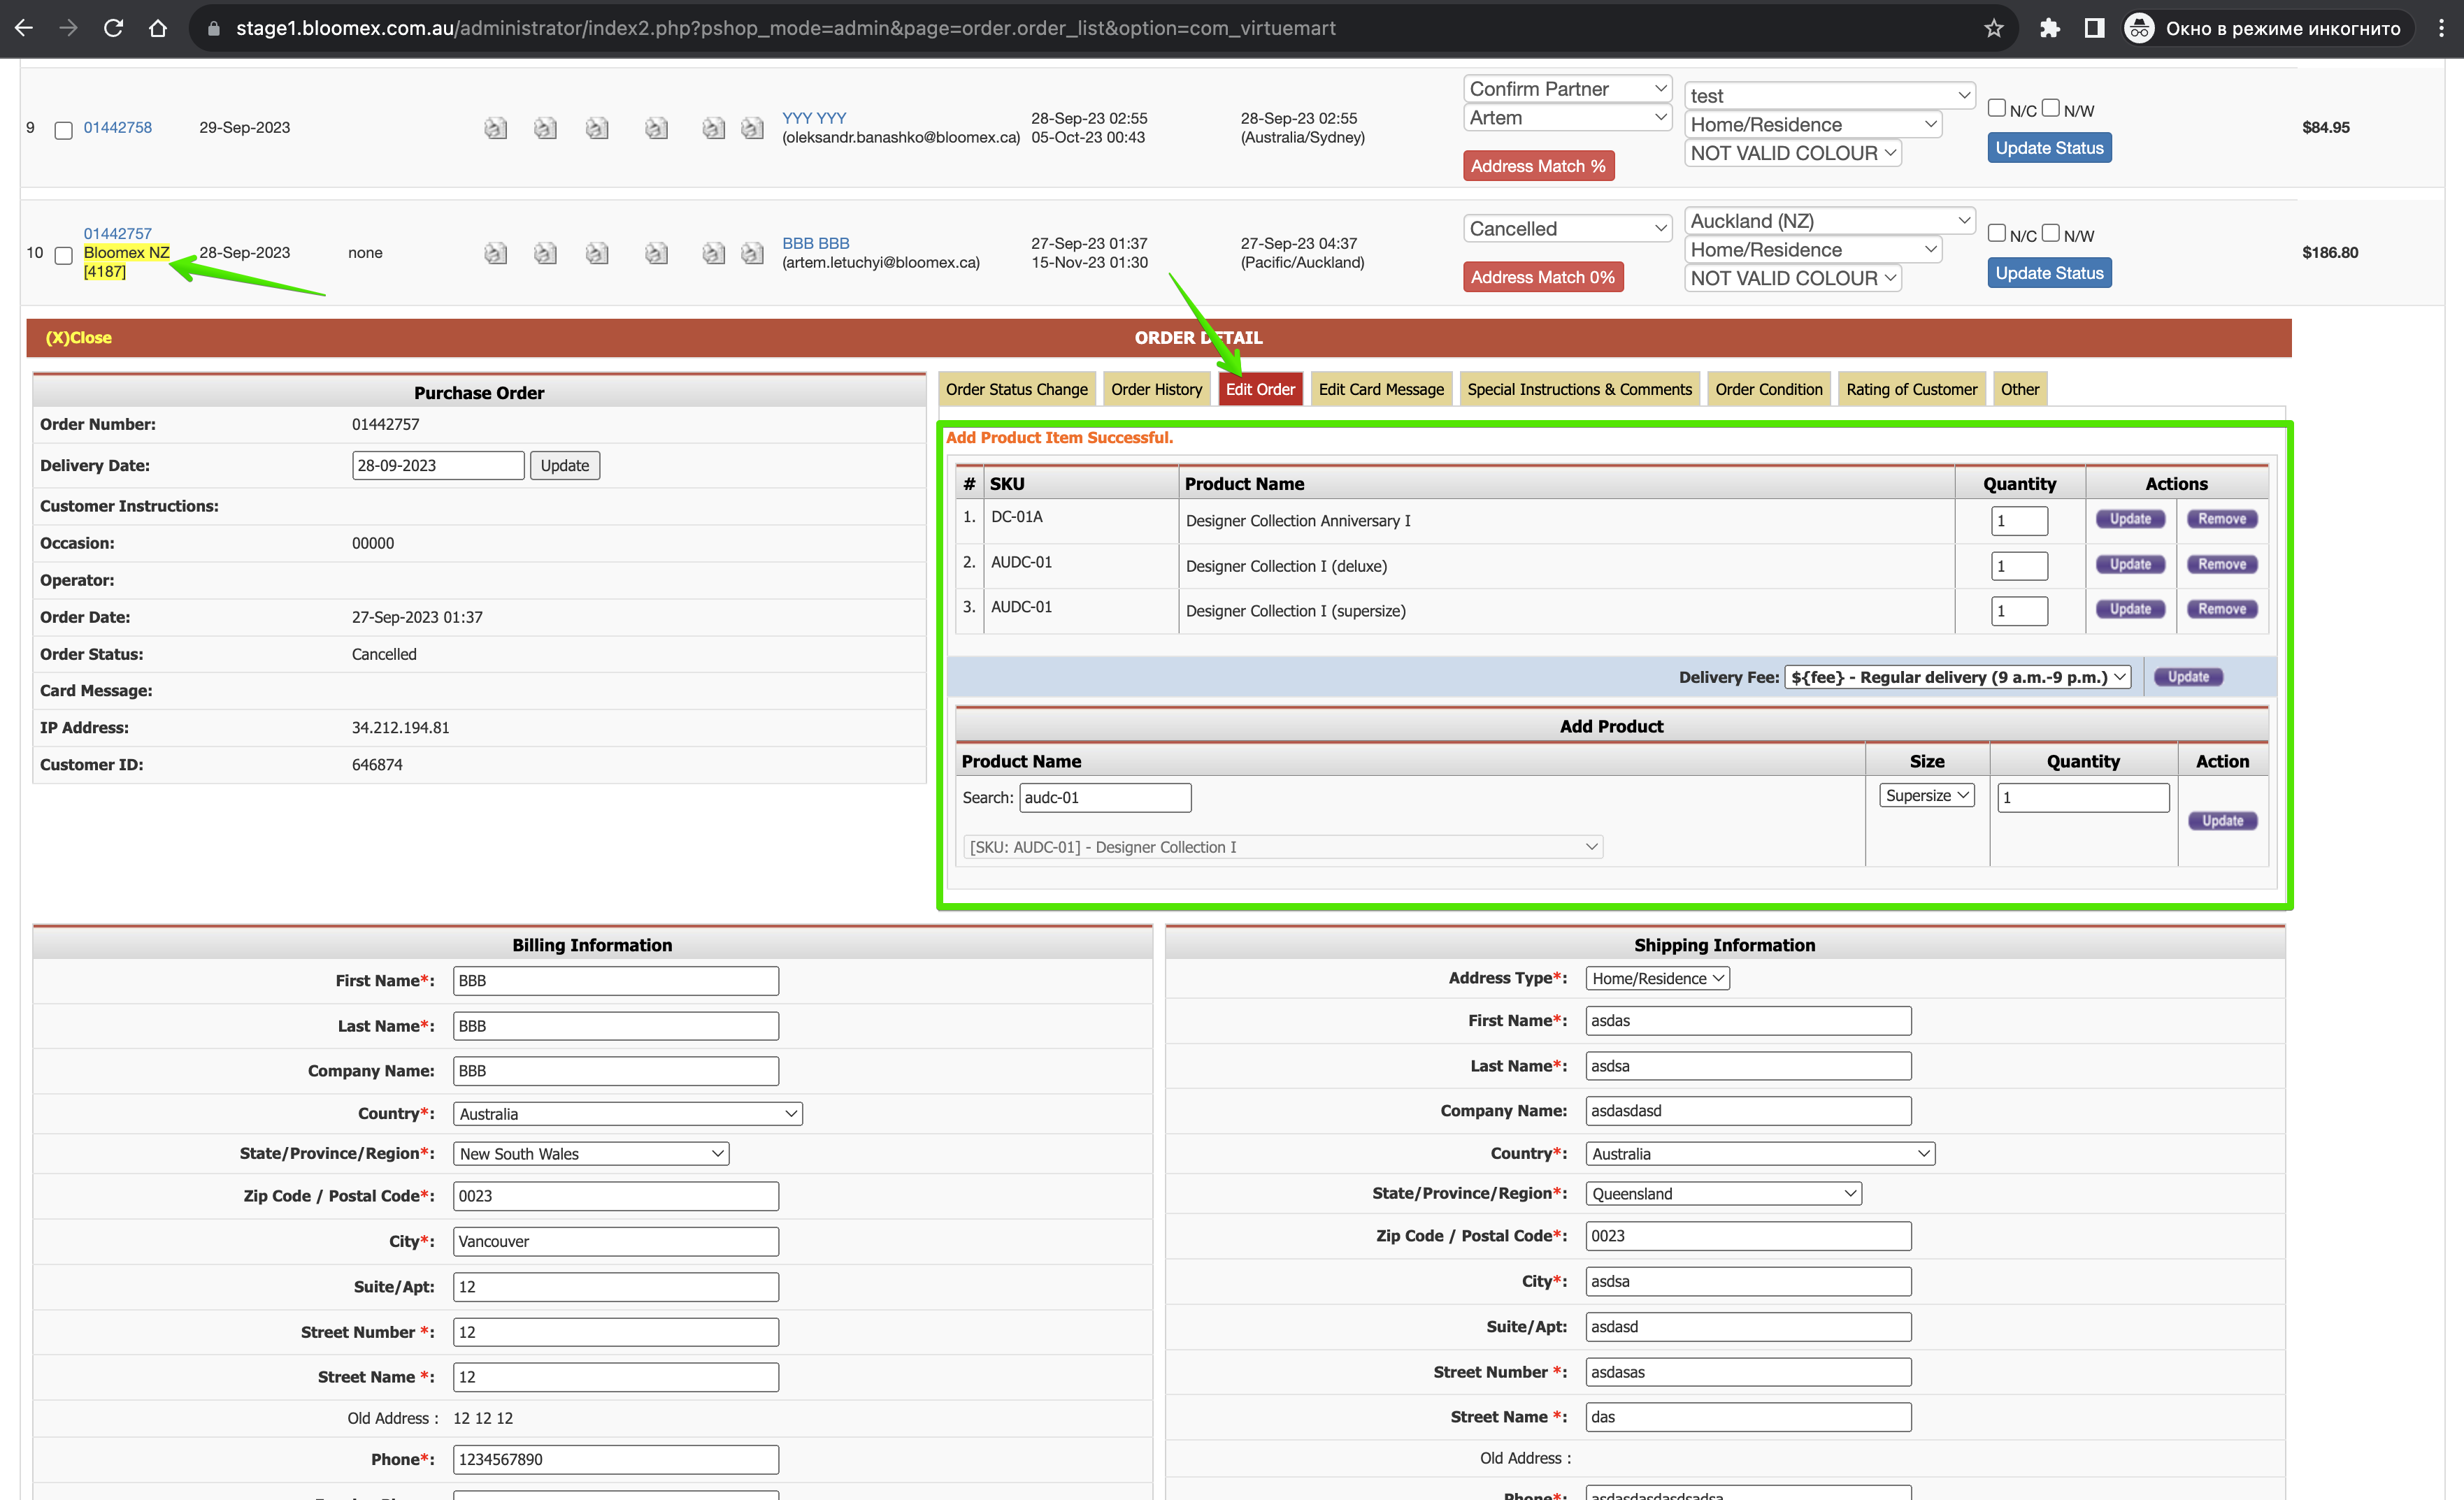Switch to the Order History tab
This screenshot has width=2464, height=1500.
pos(1156,389)
